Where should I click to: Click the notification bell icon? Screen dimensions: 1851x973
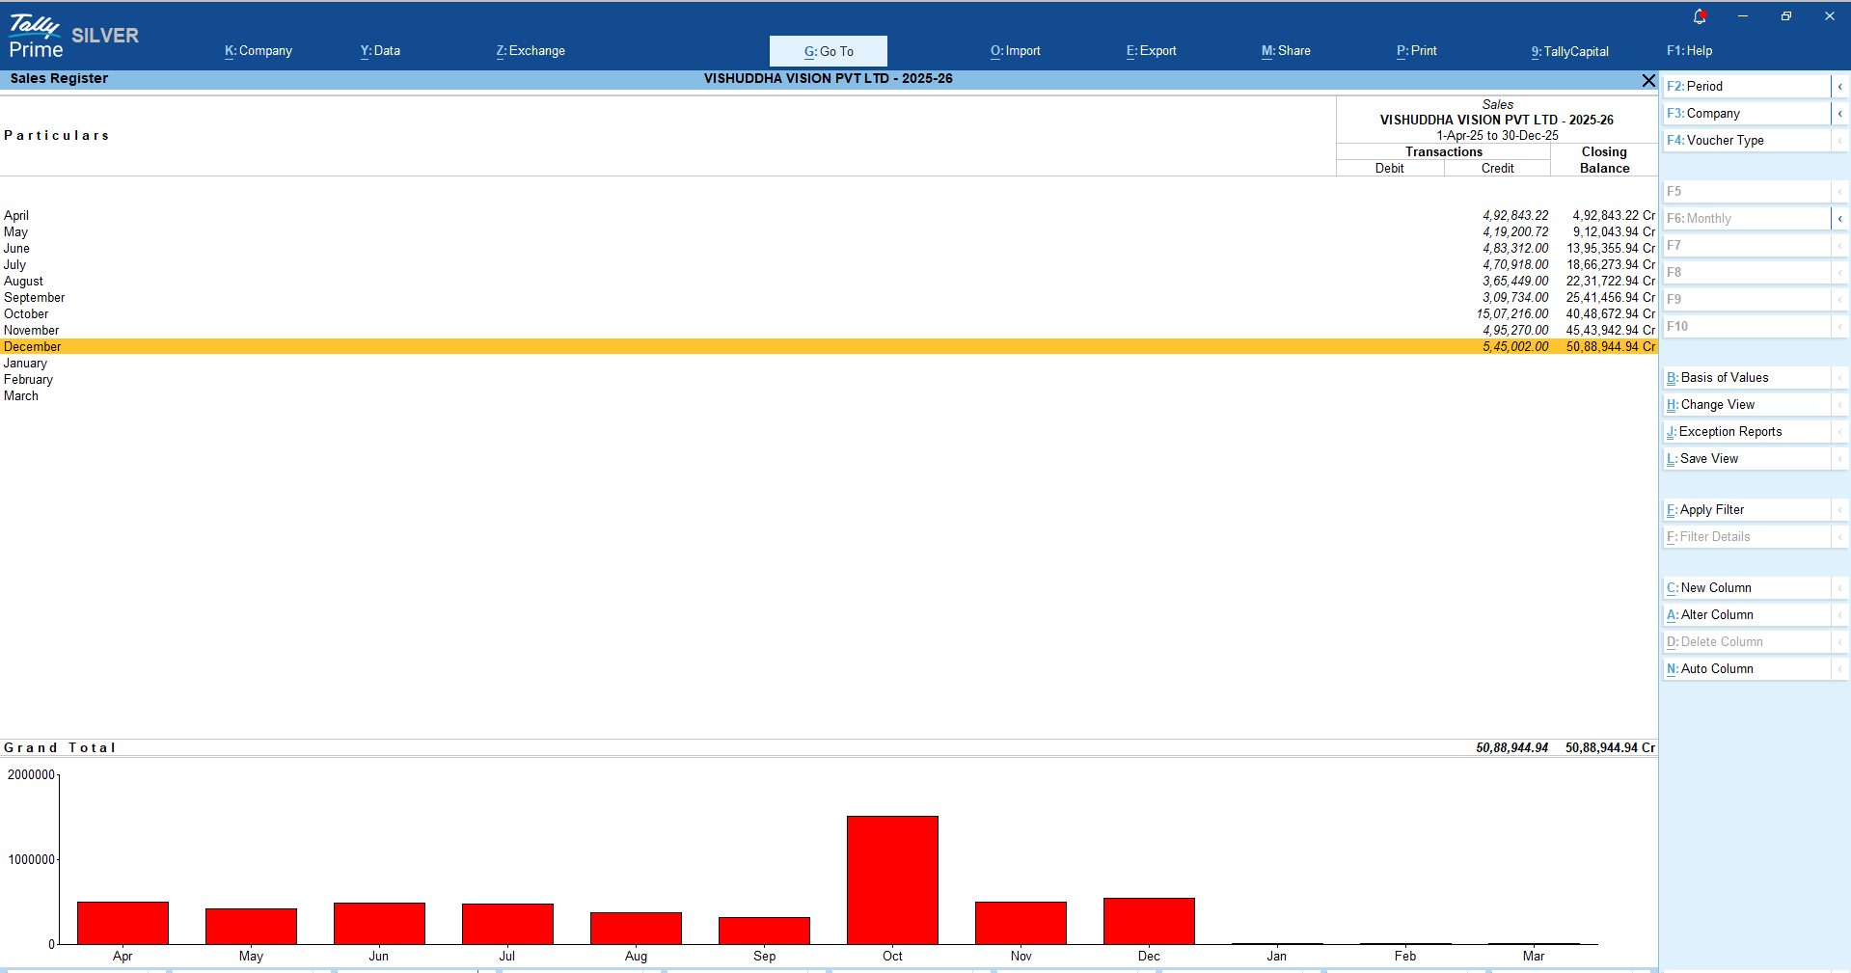(1700, 16)
